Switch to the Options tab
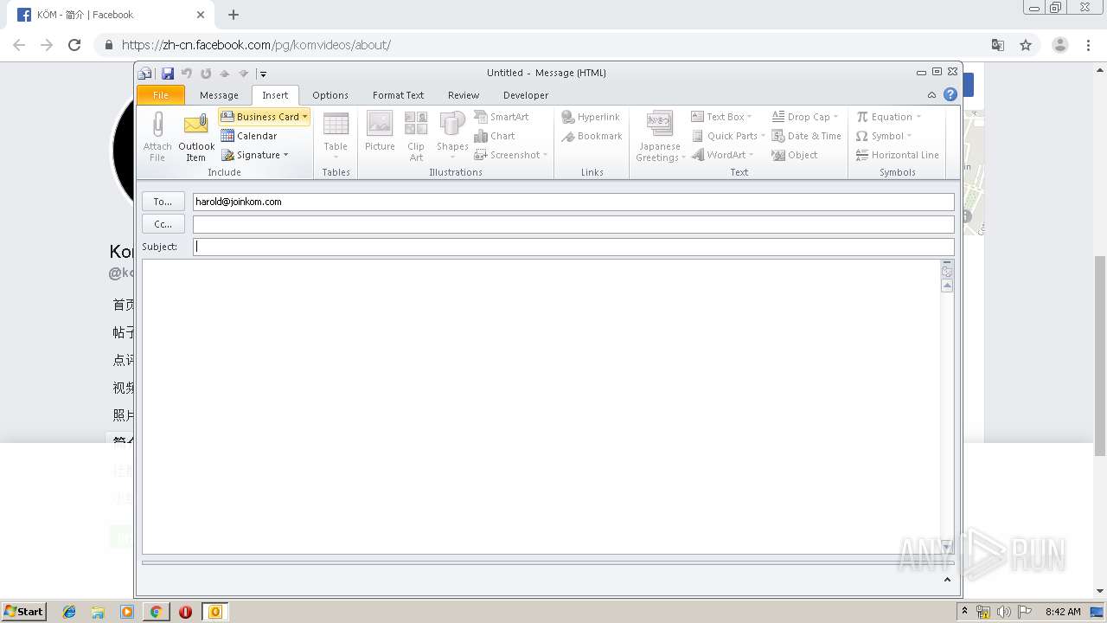This screenshot has width=1107, height=623. tap(330, 95)
